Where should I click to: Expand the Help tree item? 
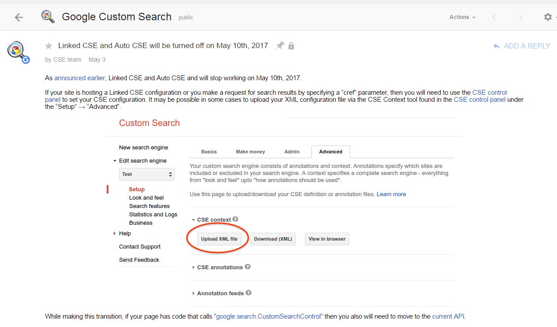[115, 234]
